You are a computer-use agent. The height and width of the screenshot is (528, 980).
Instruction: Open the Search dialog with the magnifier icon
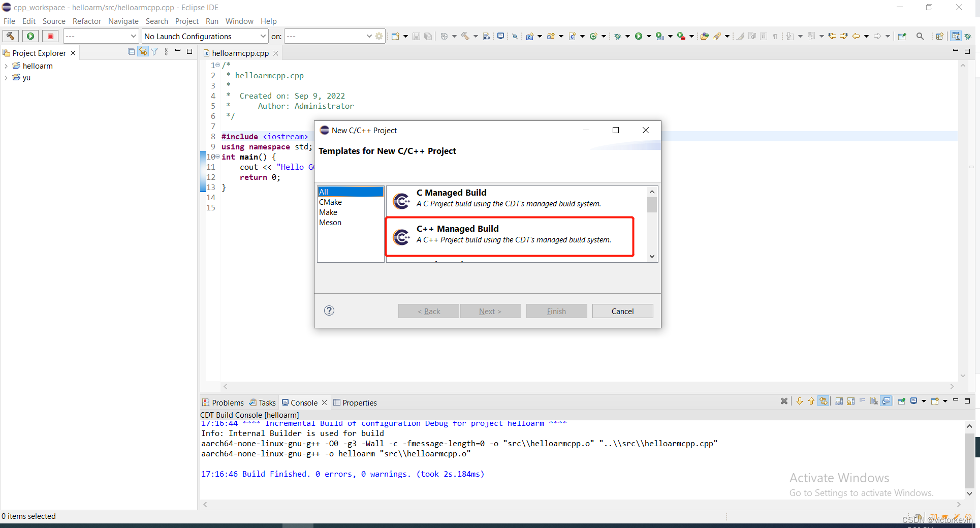[921, 36]
